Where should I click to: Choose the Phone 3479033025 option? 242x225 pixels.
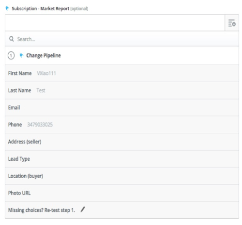click(x=122, y=125)
